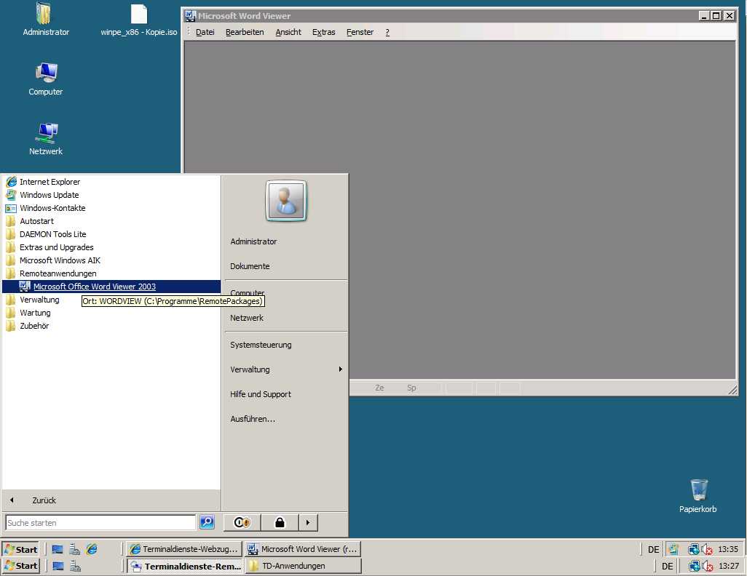The width and height of the screenshot is (747, 576).
Task: Click the blue magnifier search button in the Start menu
Action: point(207,522)
